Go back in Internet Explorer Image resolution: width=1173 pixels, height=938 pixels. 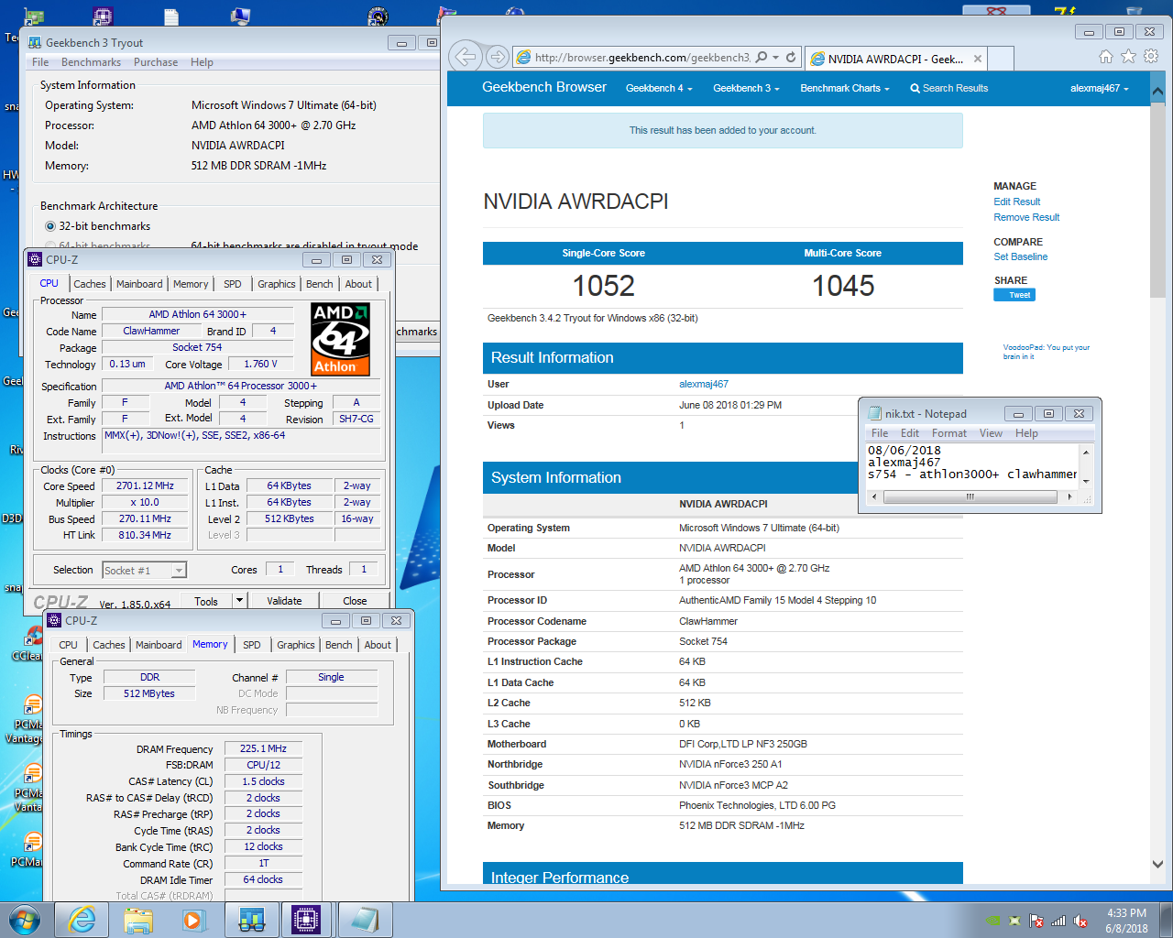(466, 57)
